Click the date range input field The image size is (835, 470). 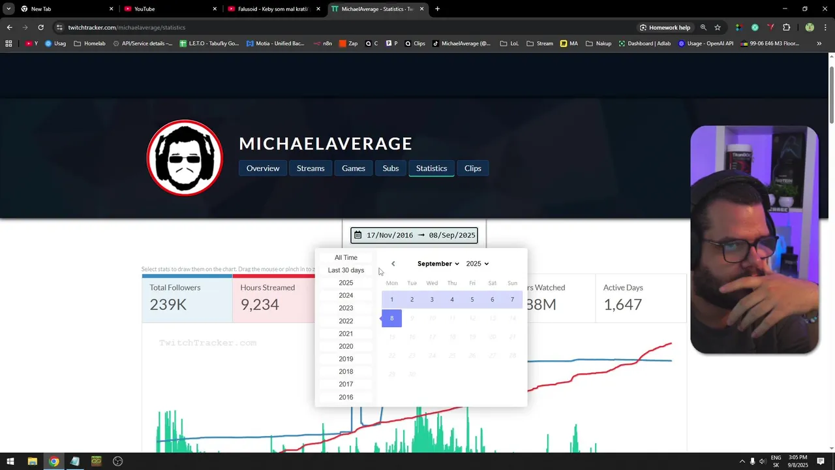tap(414, 235)
